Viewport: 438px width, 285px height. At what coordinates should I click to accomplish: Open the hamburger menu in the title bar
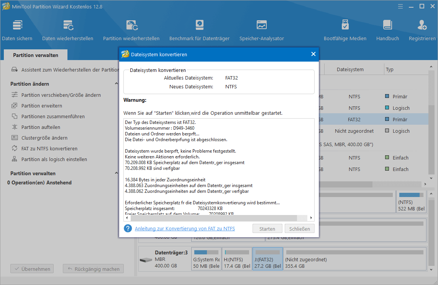pyautogui.click(x=400, y=6)
